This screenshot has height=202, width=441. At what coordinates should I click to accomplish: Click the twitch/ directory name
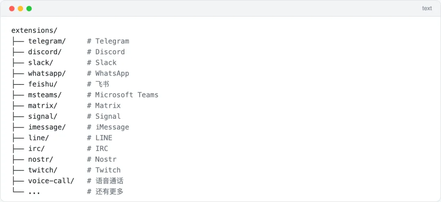click(x=42, y=170)
